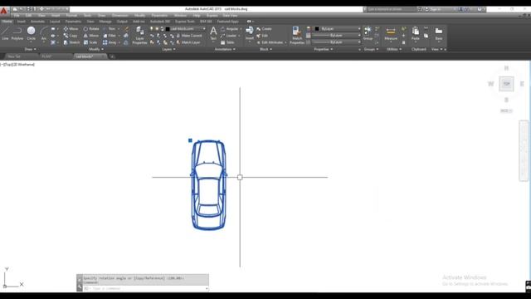The width and height of the screenshot is (531, 299).
Task: Click the Erase icon in Modify panel
Action: [x=127, y=29]
